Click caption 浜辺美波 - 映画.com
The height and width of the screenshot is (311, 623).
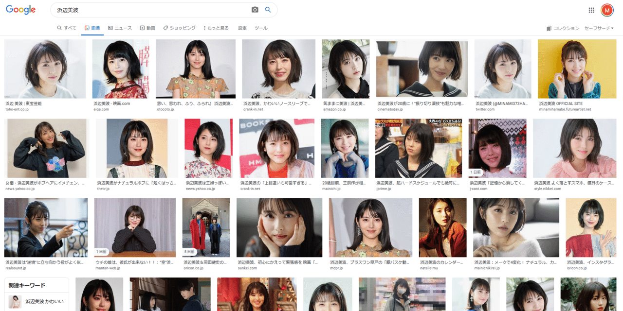111,104
